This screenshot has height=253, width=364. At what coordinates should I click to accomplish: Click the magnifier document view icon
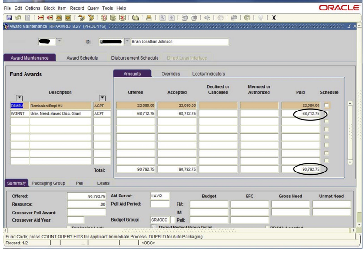click(x=162, y=18)
